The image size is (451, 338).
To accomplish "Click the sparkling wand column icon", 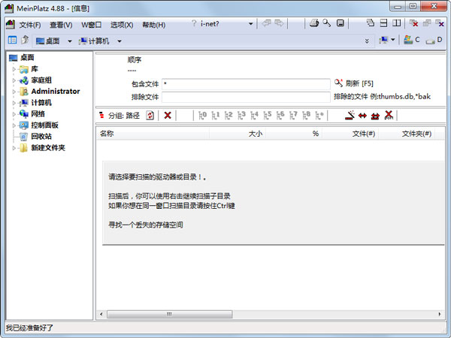I will [350, 115].
